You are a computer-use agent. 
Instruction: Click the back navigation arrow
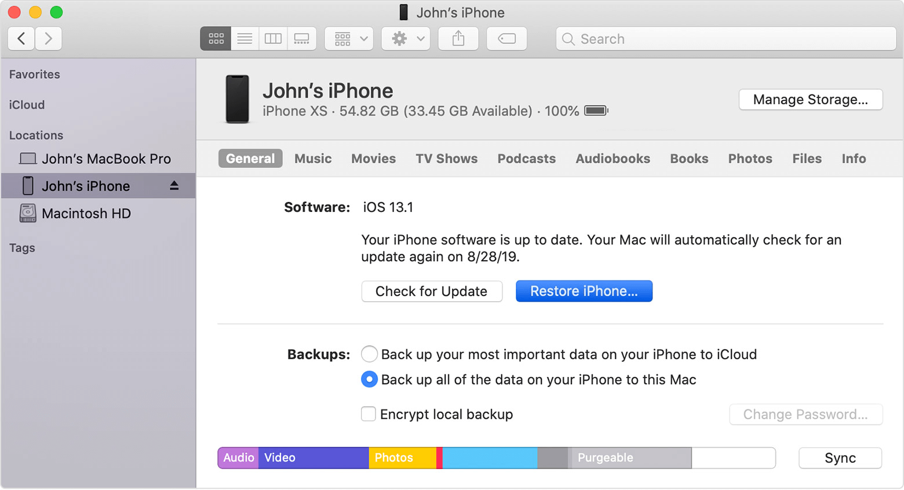[21, 38]
